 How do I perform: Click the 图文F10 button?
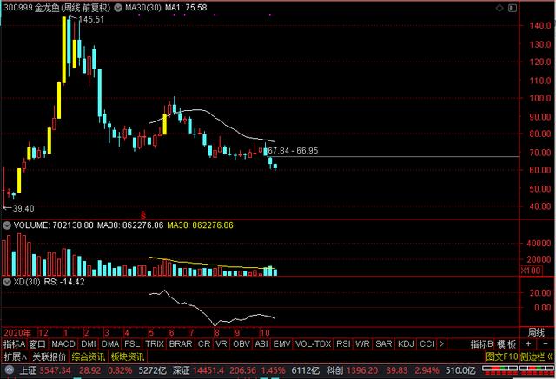(500, 356)
